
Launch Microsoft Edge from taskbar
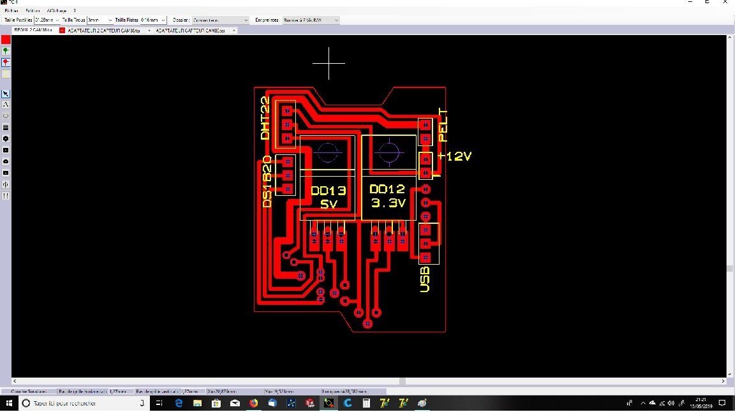point(179,403)
